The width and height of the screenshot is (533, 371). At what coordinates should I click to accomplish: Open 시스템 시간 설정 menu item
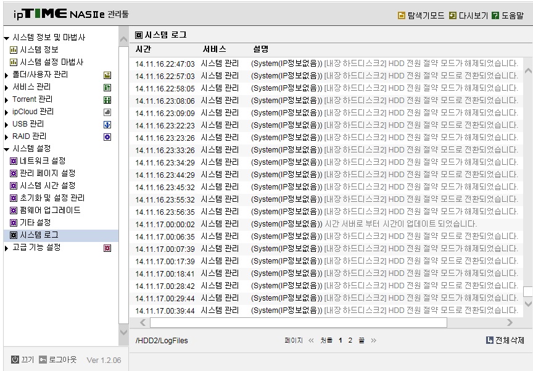[x=48, y=185]
